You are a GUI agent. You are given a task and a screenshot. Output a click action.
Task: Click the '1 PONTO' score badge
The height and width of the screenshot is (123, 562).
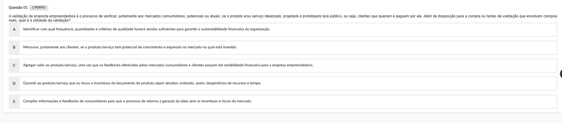coord(39,8)
